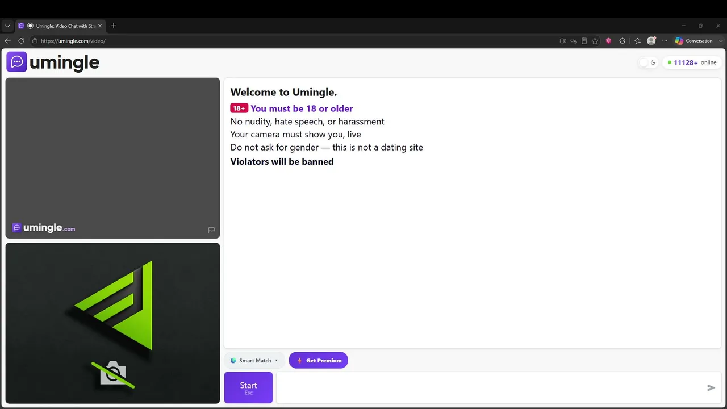This screenshot has height=409, width=727.
Task: Click the crossed-out camera icon
Action: pos(114,374)
